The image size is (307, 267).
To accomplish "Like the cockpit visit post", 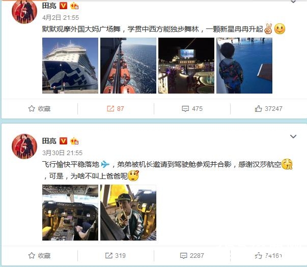I will [x=268, y=255].
